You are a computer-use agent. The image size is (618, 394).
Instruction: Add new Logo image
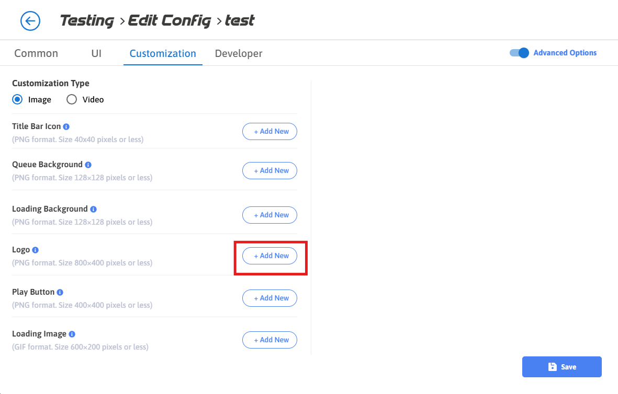pyautogui.click(x=269, y=256)
